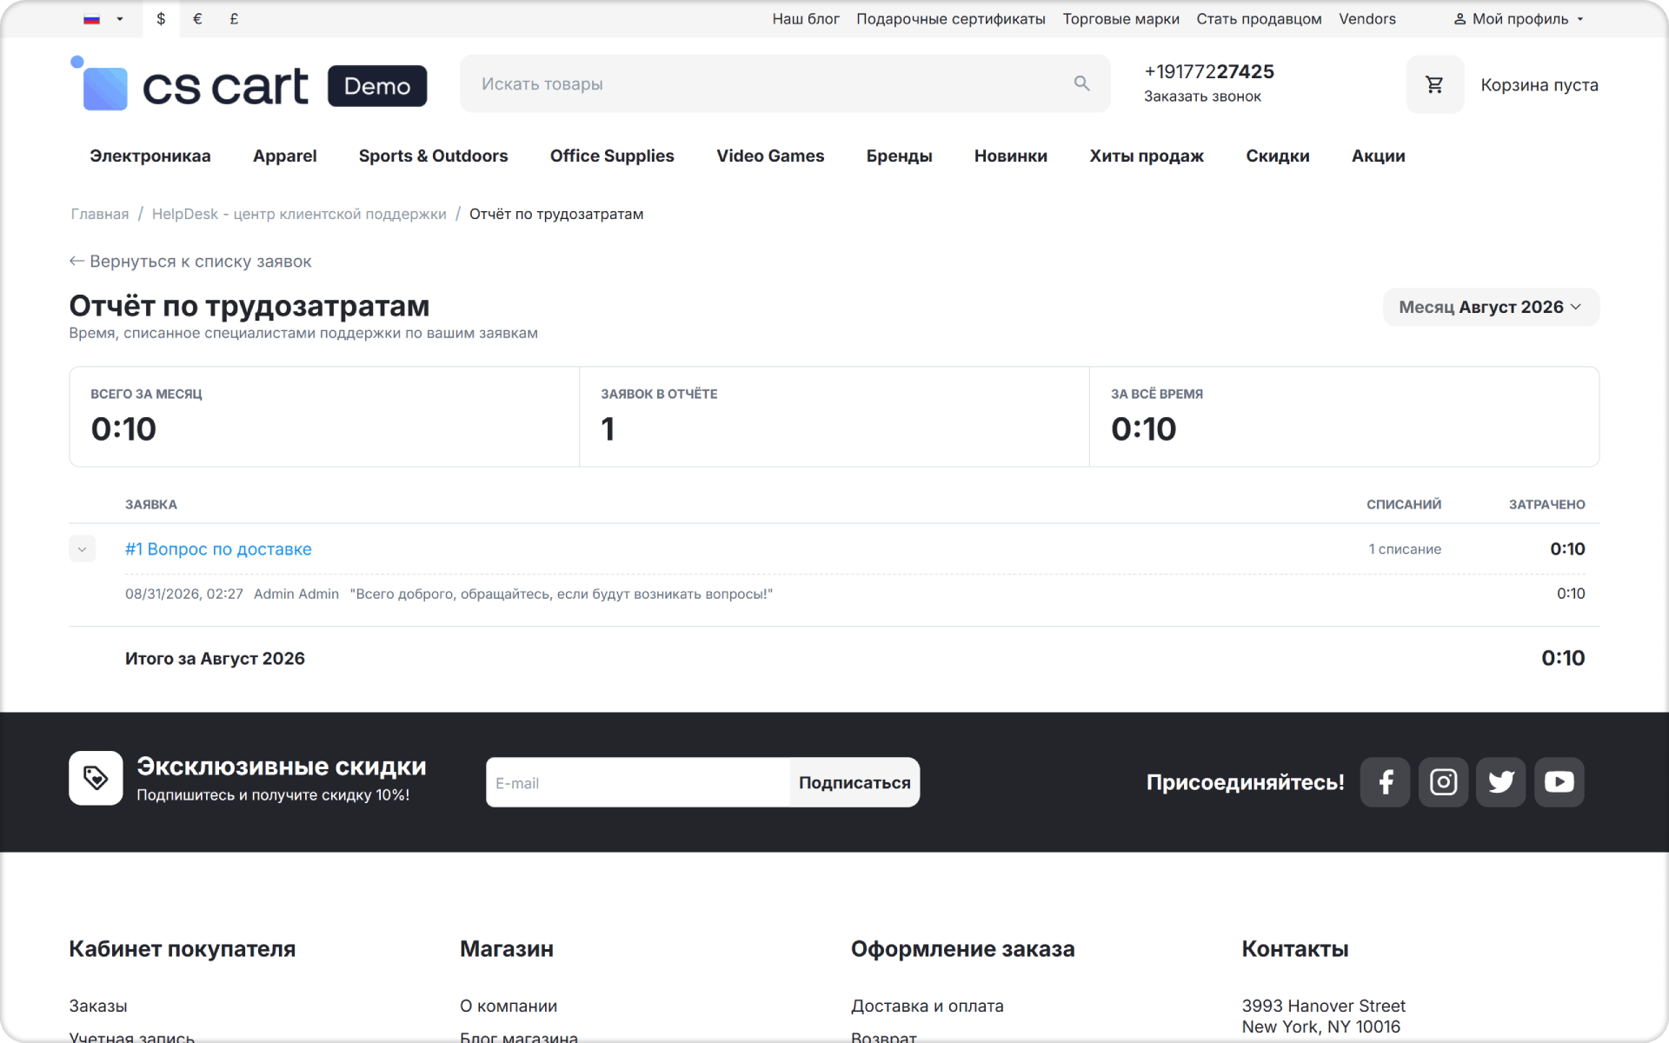This screenshot has width=1669, height=1043.
Task: Click the 1 списание cell
Action: pyautogui.click(x=1405, y=549)
